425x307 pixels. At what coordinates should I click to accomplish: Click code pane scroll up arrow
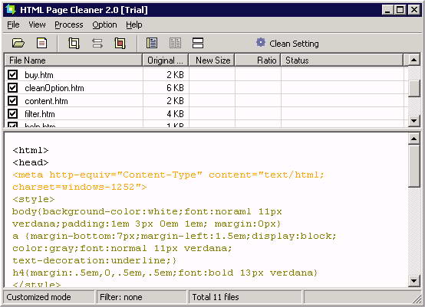point(414,139)
